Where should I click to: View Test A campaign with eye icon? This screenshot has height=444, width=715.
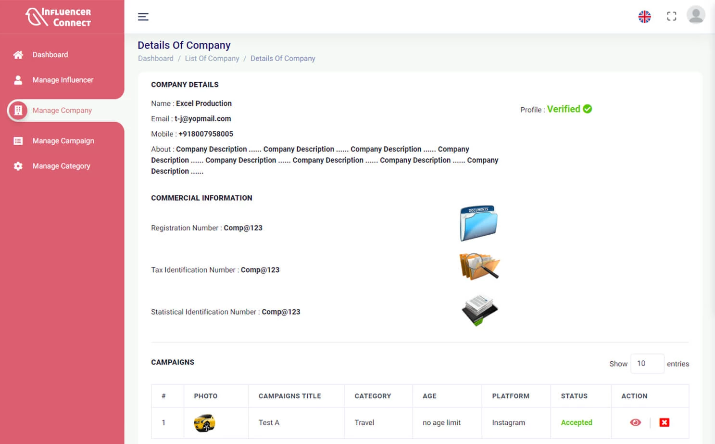pyautogui.click(x=635, y=422)
